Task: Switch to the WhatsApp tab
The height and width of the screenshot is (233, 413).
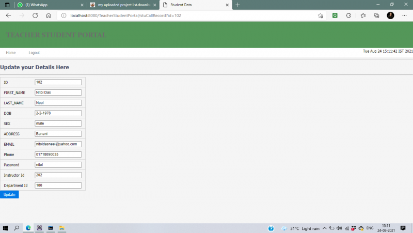Action: click(x=50, y=5)
